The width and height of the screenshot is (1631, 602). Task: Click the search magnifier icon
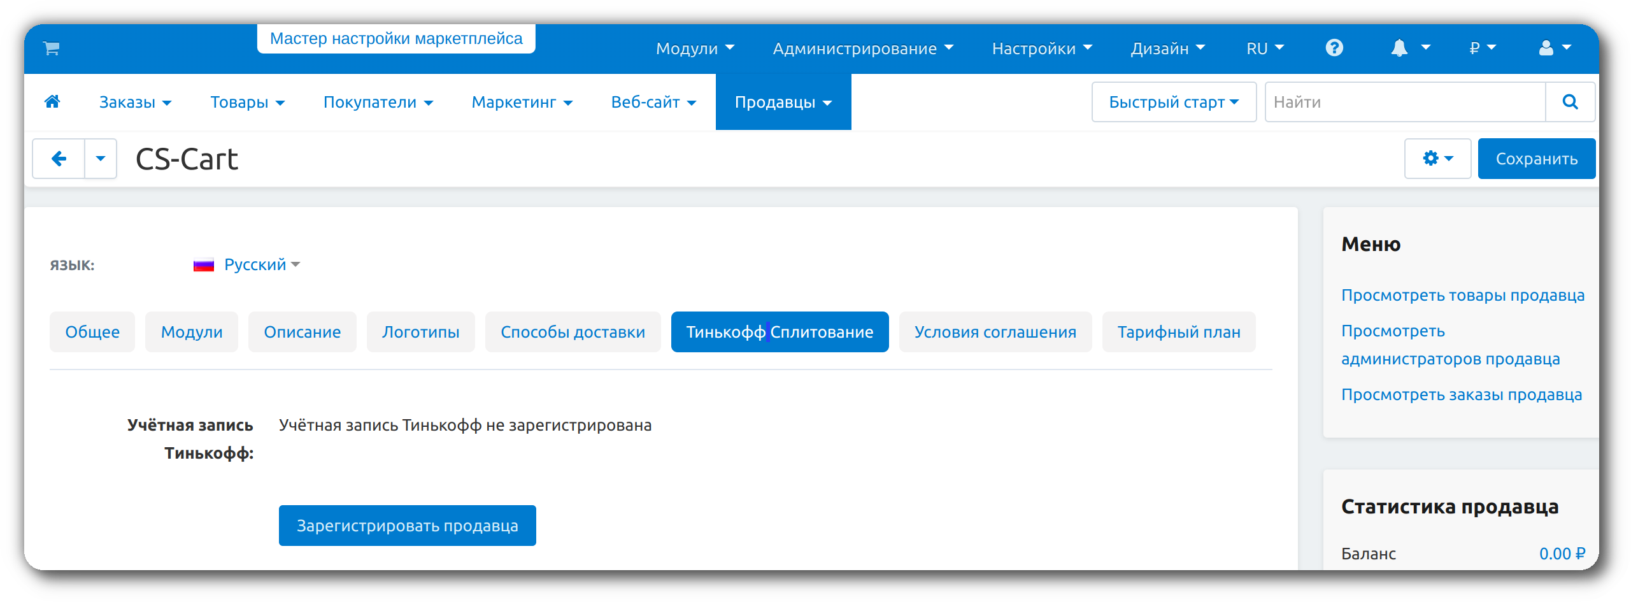pos(1570,102)
